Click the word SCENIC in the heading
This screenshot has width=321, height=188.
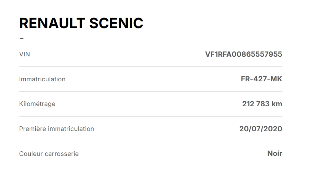click(x=116, y=23)
